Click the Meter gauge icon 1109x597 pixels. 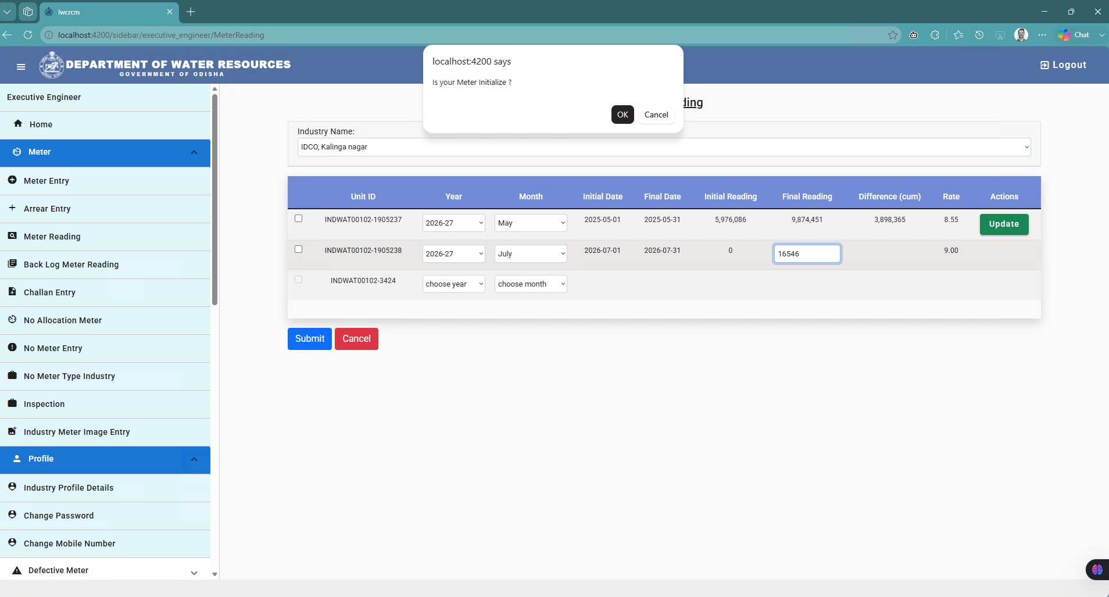click(x=17, y=152)
